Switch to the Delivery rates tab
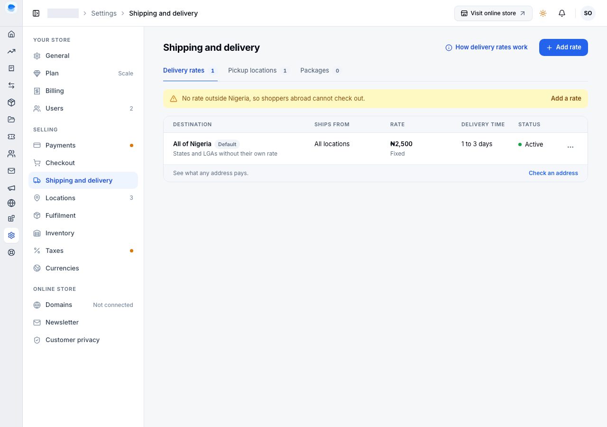The width and height of the screenshot is (607, 427). point(190,71)
